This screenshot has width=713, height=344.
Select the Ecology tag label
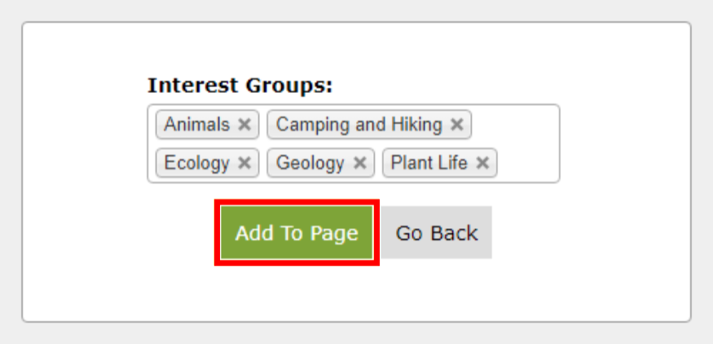click(x=197, y=162)
